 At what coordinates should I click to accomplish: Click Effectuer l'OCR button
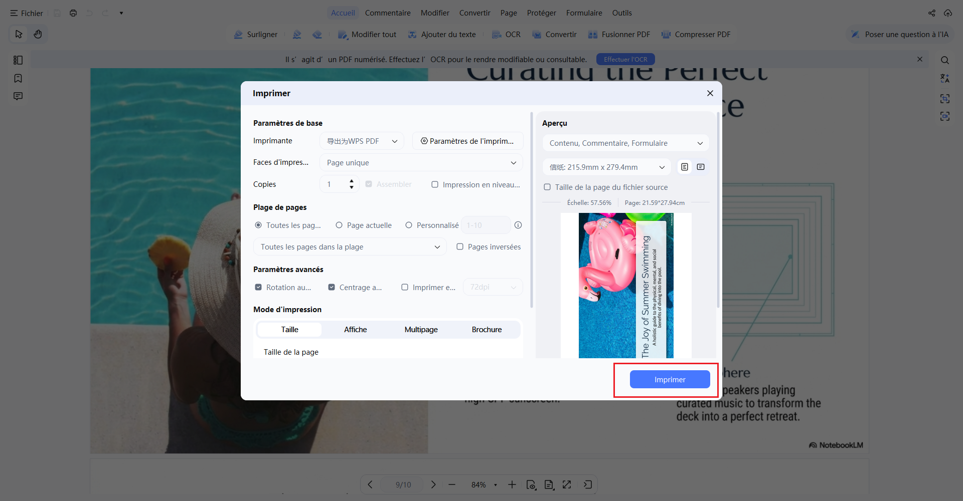625,59
